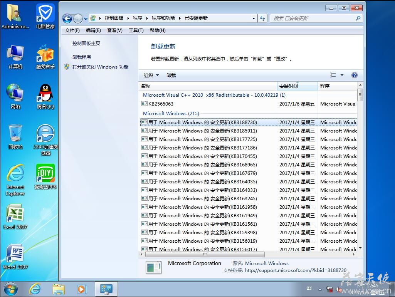Show hidden tray icons arrow

[x=320, y=289]
